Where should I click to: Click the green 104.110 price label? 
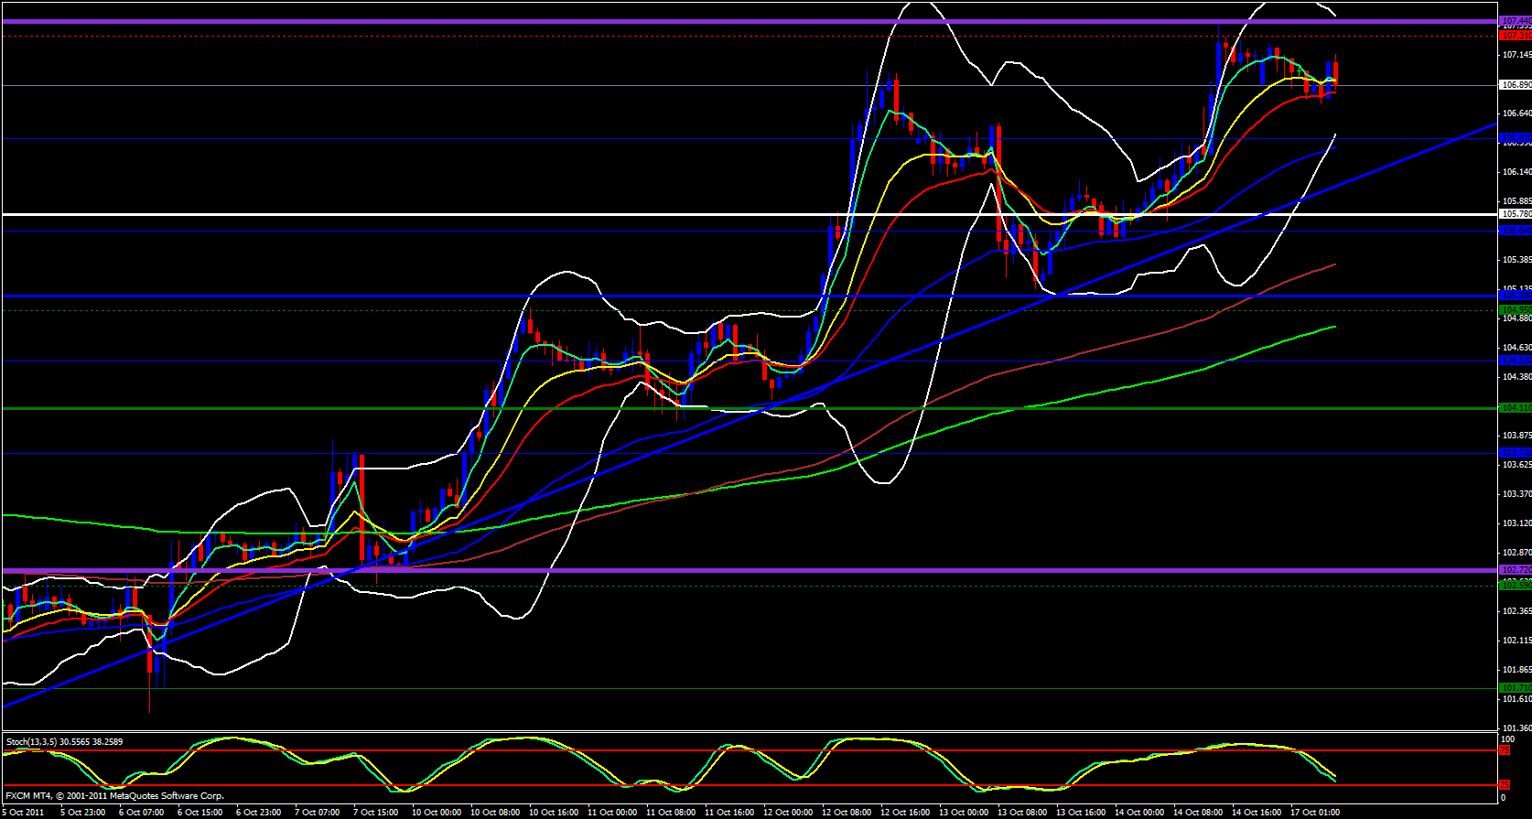[1515, 408]
